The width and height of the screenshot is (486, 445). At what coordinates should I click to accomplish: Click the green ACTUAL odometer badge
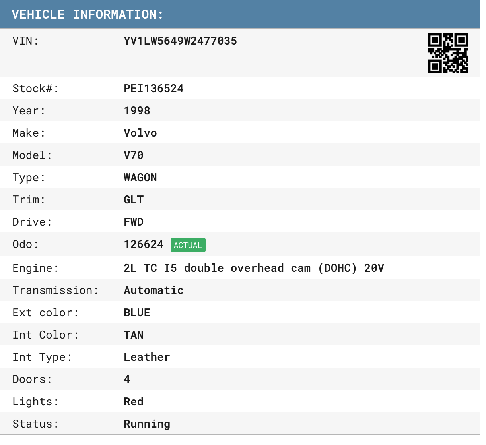[188, 245]
